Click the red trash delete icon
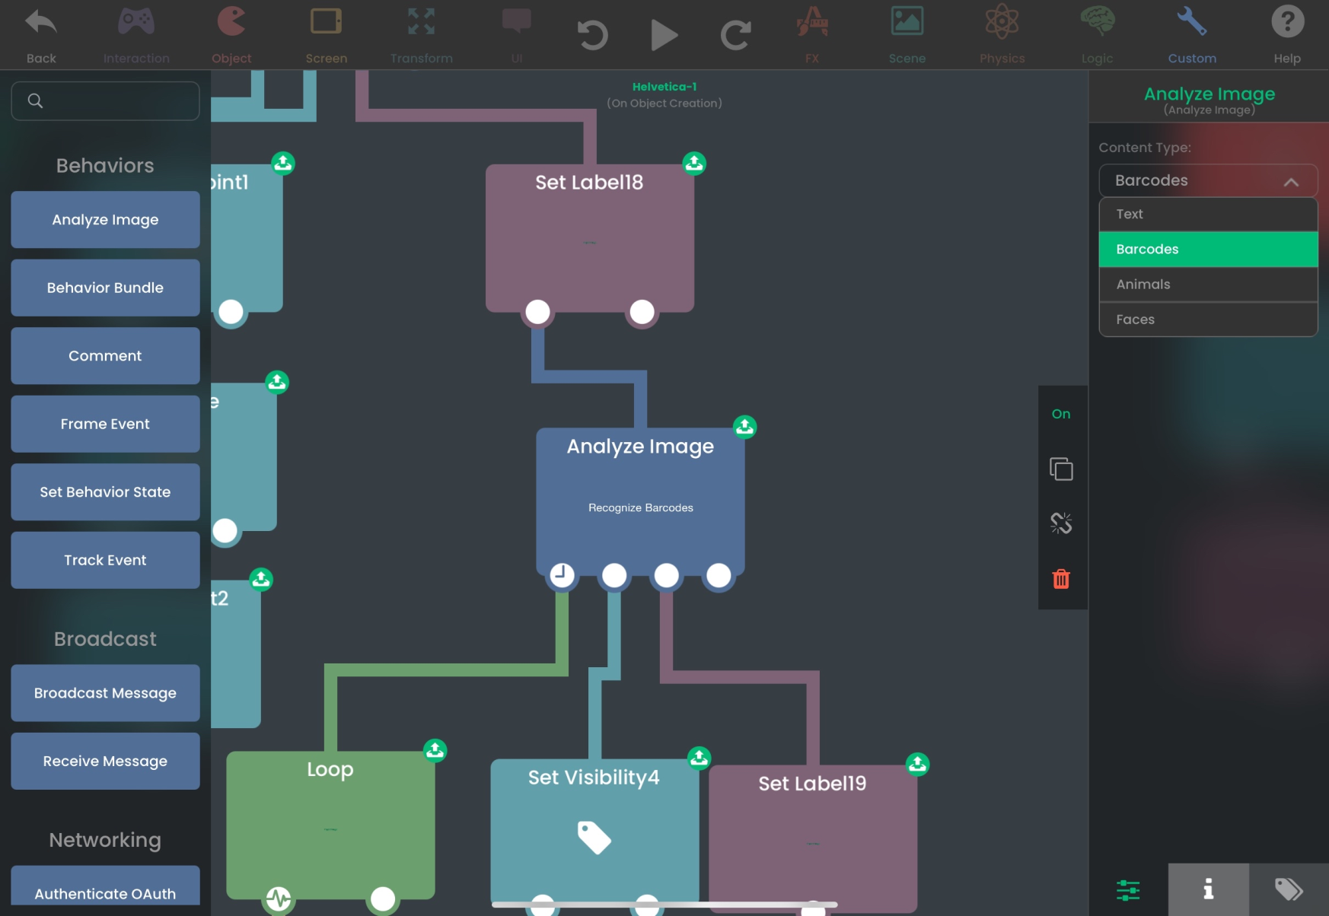The height and width of the screenshot is (916, 1329). tap(1060, 580)
